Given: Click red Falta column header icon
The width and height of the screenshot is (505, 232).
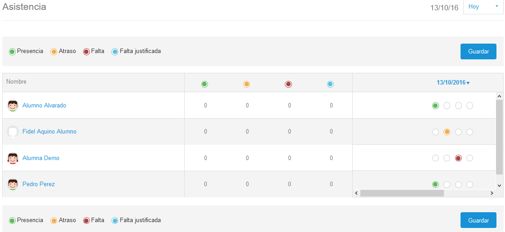Looking at the screenshot, I should click(288, 84).
